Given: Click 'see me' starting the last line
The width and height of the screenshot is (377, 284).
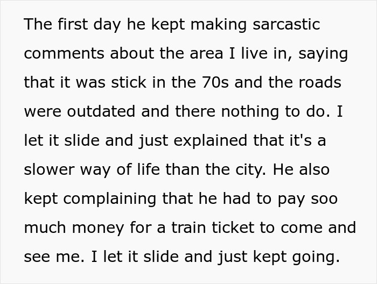Looking at the screenshot, I should pos(53,257).
